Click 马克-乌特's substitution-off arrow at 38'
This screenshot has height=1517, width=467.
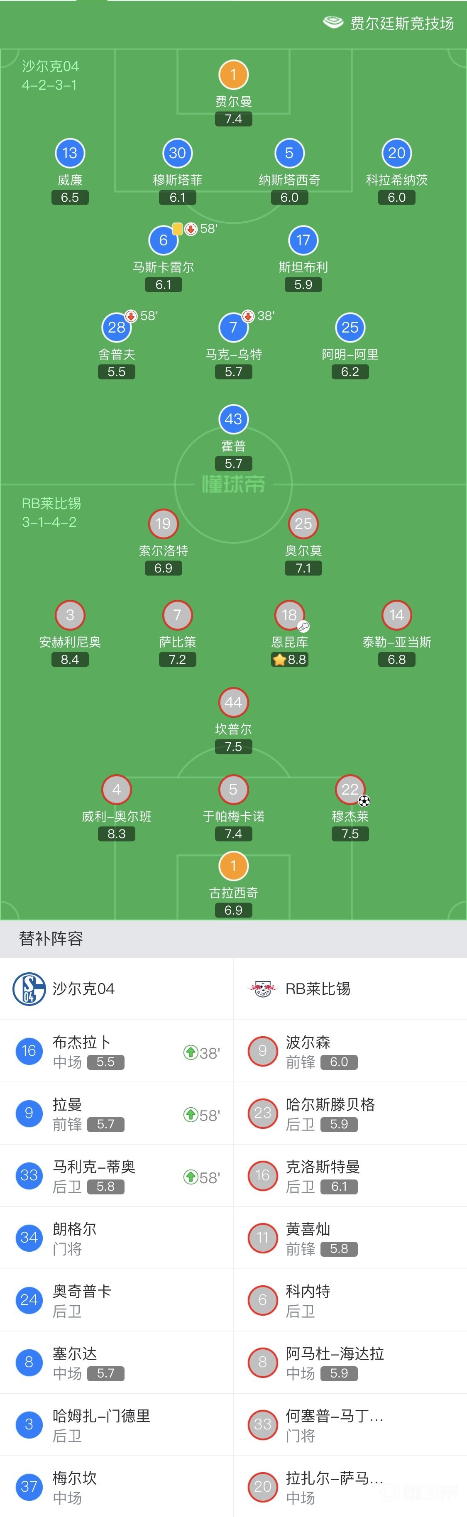point(248,316)
